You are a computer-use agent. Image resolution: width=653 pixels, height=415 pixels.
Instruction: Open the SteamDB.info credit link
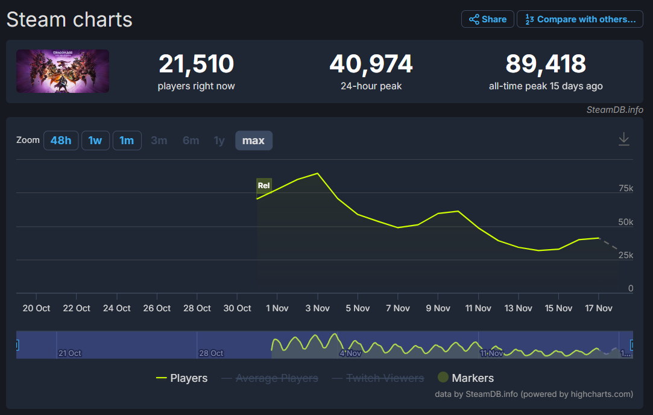pyautogui.click(x=614, y=110)
